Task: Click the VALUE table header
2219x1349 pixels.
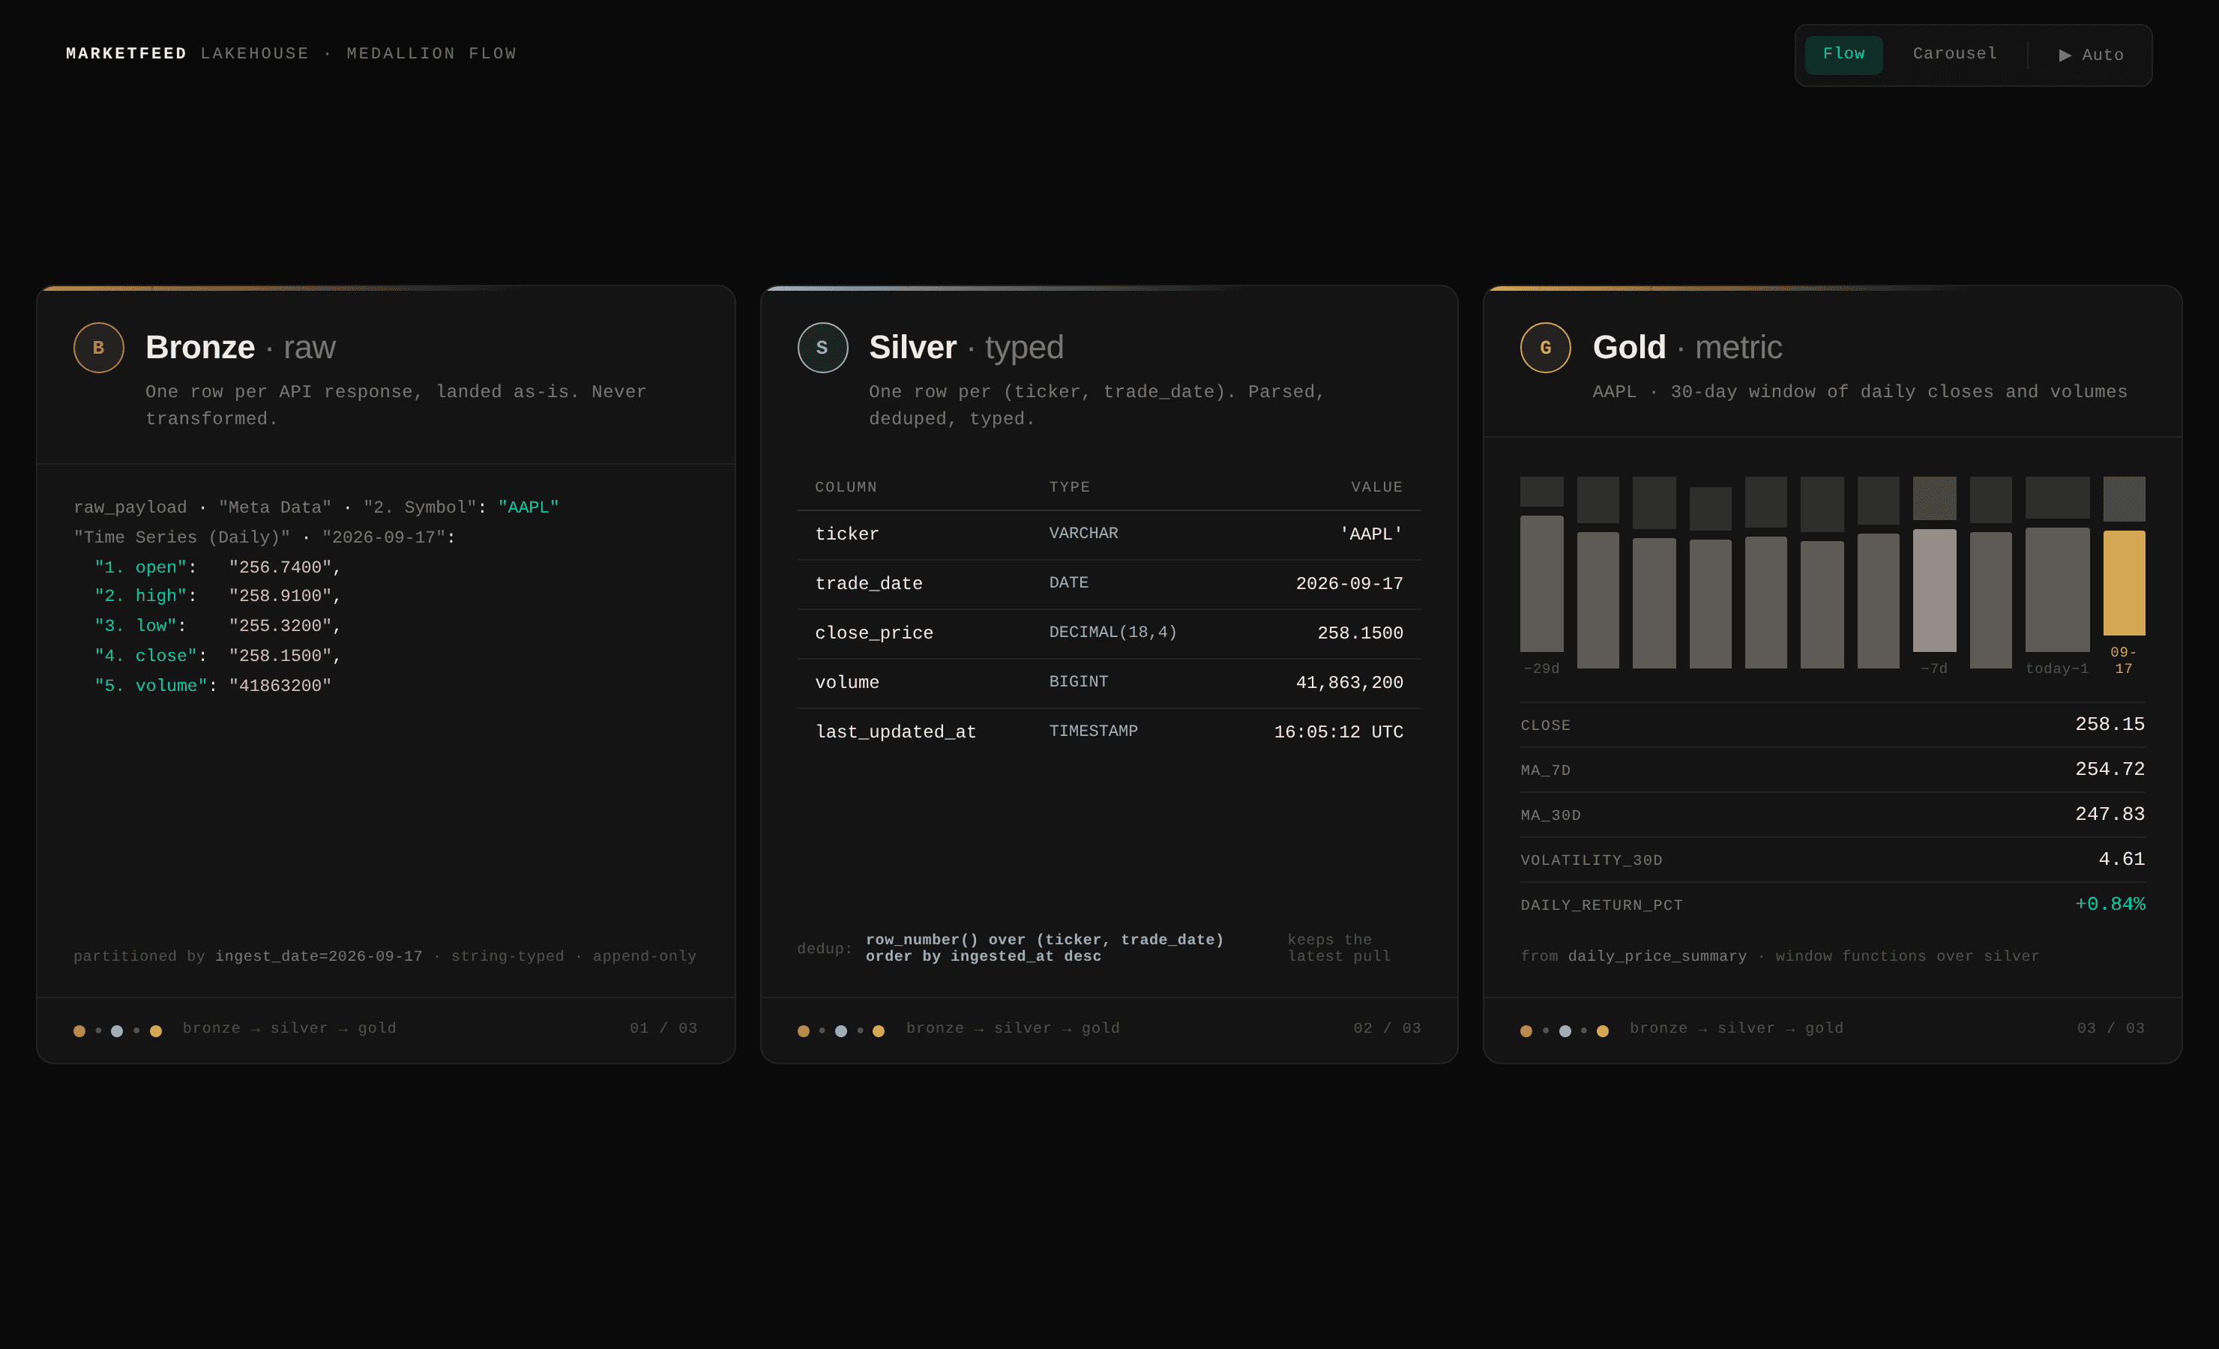Action: pyautogui.click(x=1377, y=487)
